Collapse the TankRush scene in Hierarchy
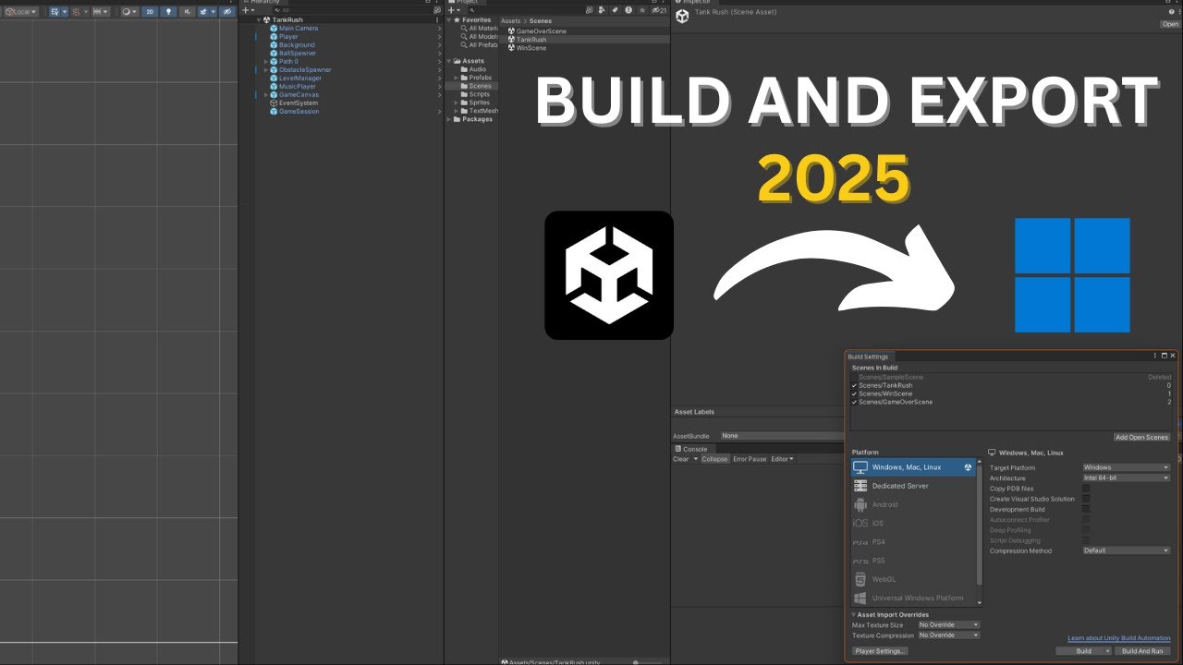This screenshot has height=665, width=1183. (260, 19)
